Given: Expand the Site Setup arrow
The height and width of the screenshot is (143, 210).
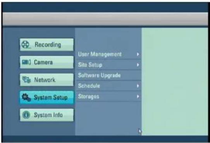Looking at the screenshot, I should click(x=138, y=65).
